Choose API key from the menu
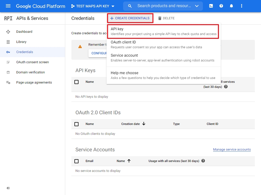 coord(163,31)
